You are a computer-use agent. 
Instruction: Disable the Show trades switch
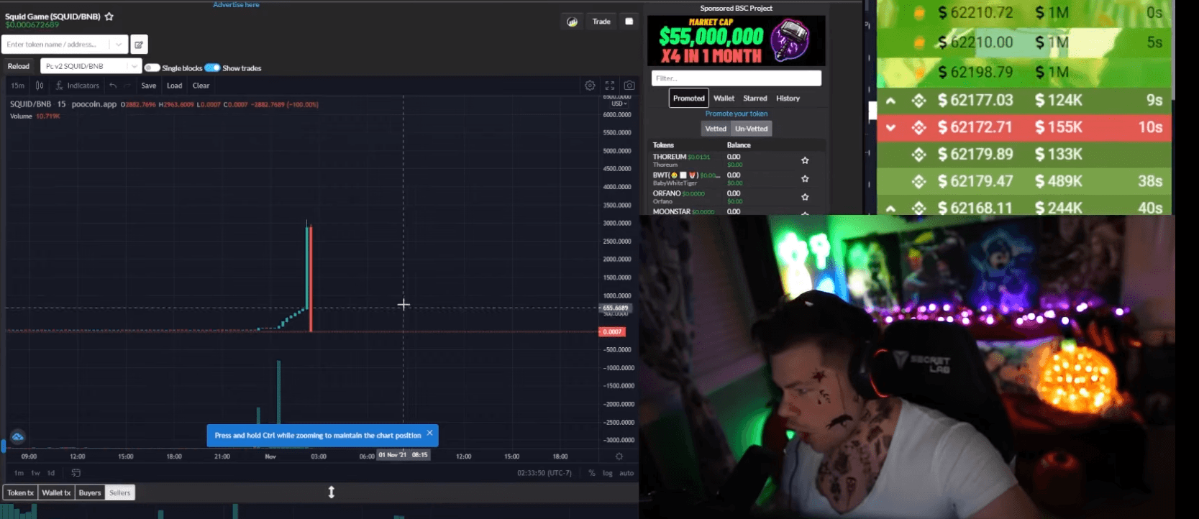[212, 68]
